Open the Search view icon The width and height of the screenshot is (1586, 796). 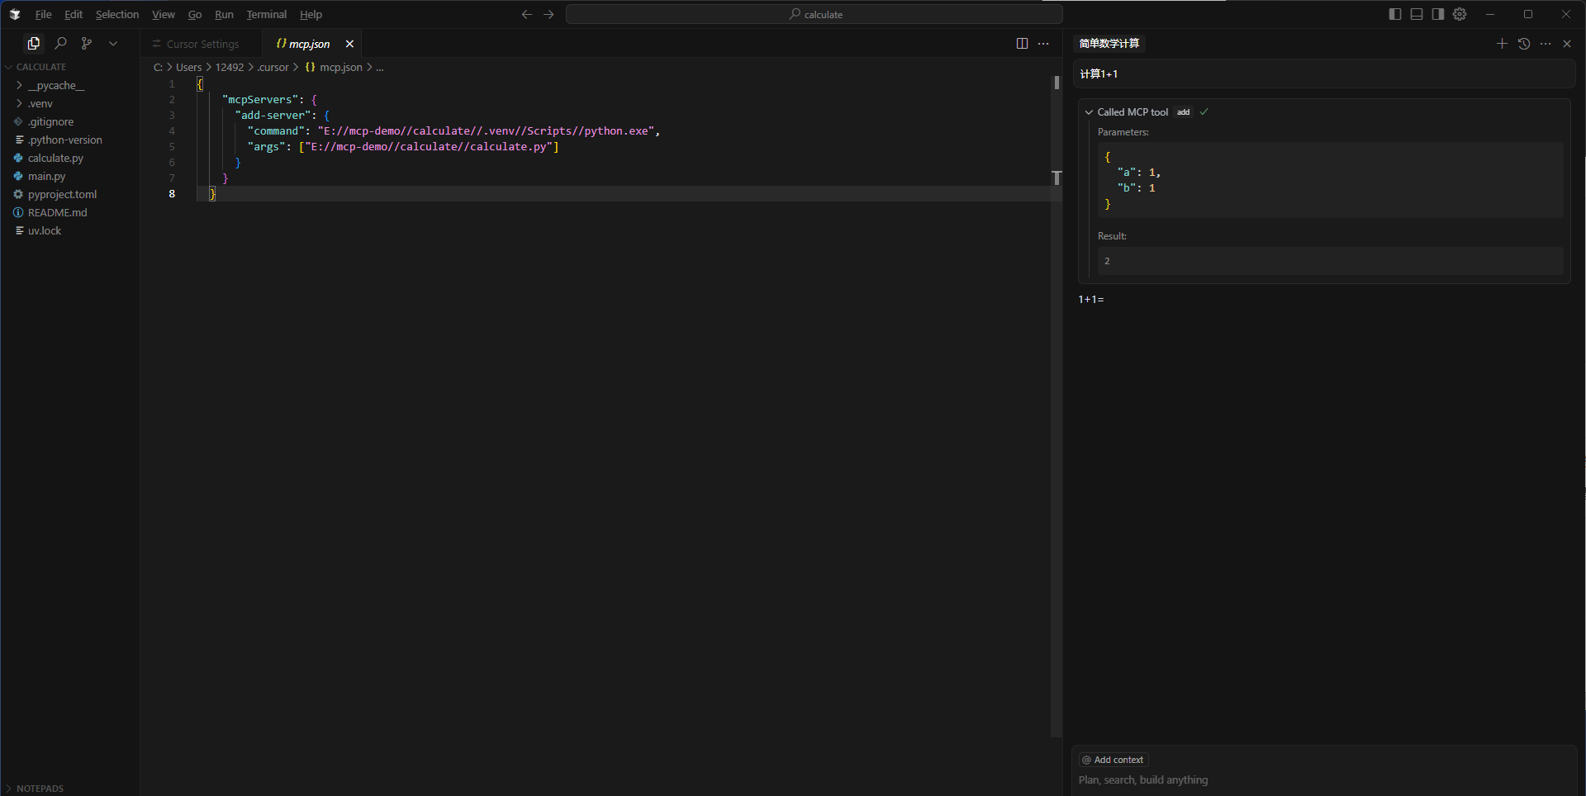pyautogui.click(x=60, y=44)
